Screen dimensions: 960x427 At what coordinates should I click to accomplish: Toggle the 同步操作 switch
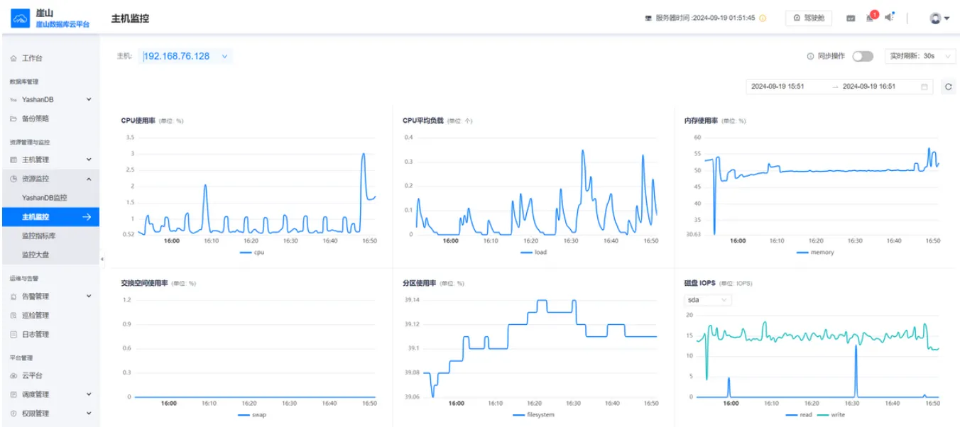click(x=863, y=56)
